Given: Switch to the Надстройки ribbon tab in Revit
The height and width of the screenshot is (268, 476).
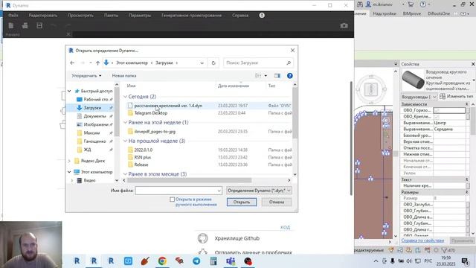Looking at the screenshot, I should pos(385,13).
